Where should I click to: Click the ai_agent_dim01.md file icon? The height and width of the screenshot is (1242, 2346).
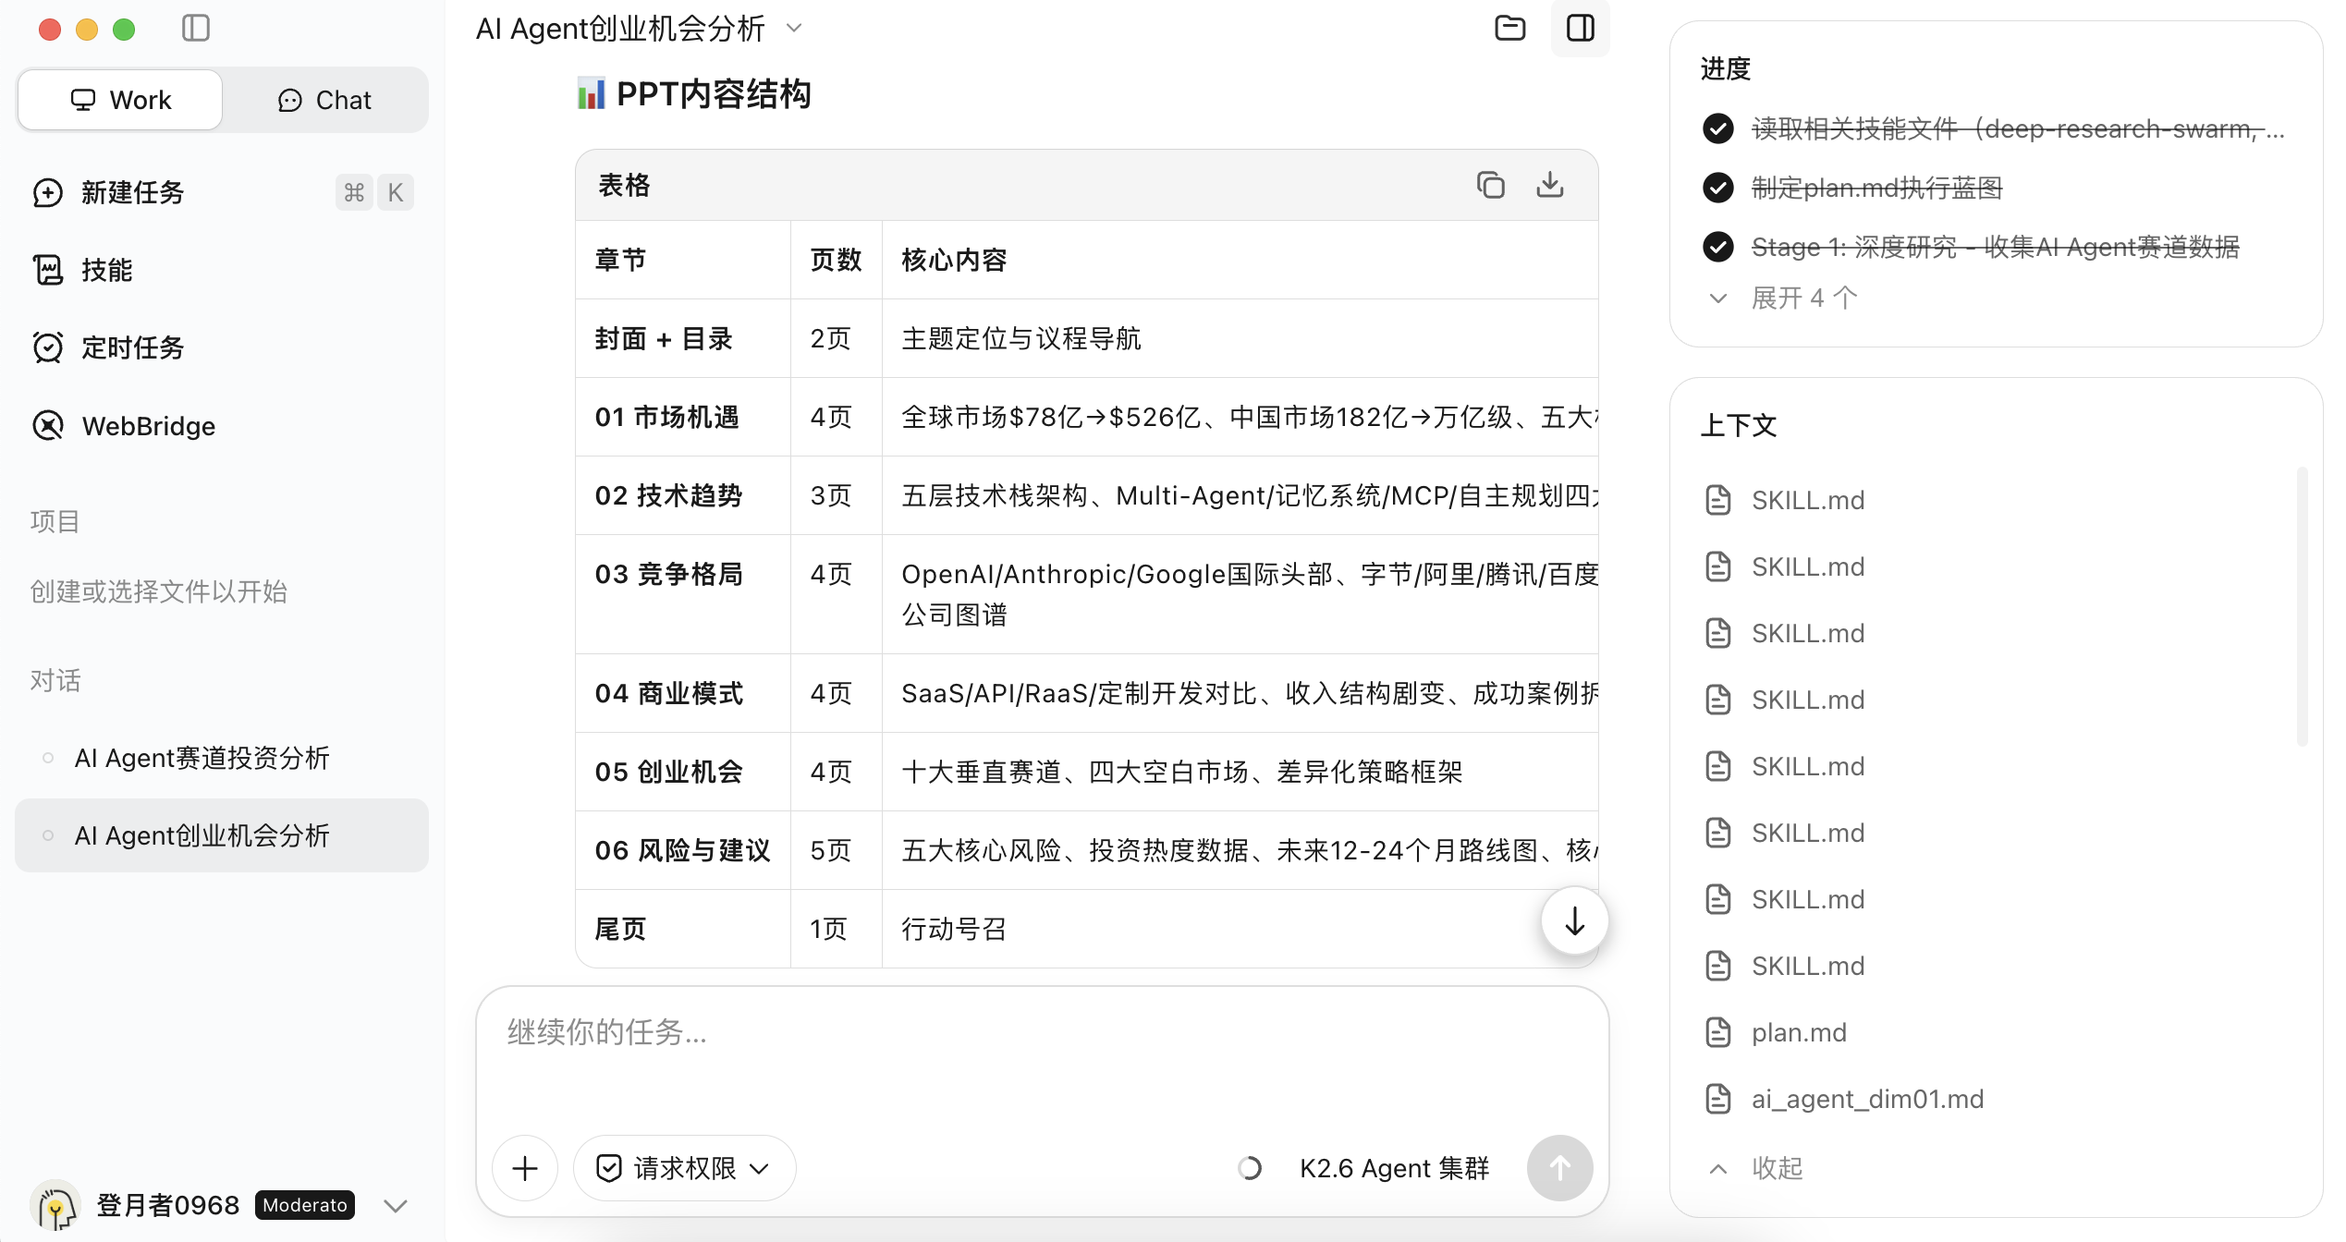coord(1718,1099)
